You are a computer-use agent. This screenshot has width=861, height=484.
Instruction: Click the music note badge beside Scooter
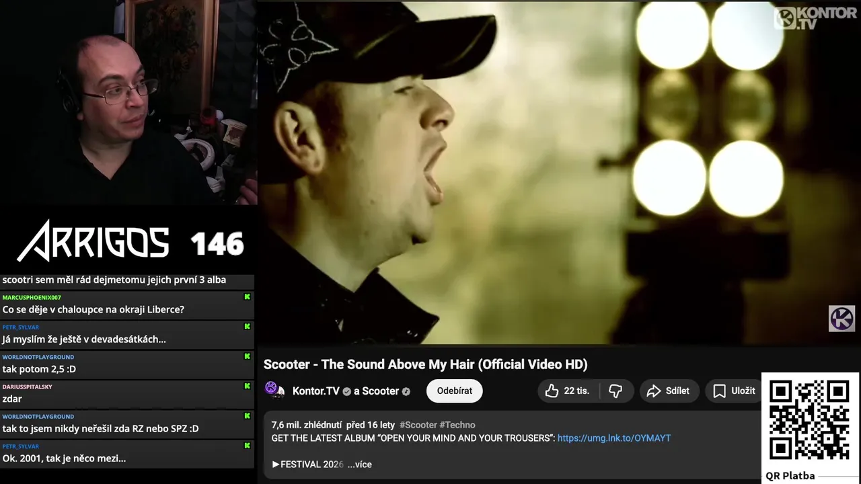pos(406,391)
